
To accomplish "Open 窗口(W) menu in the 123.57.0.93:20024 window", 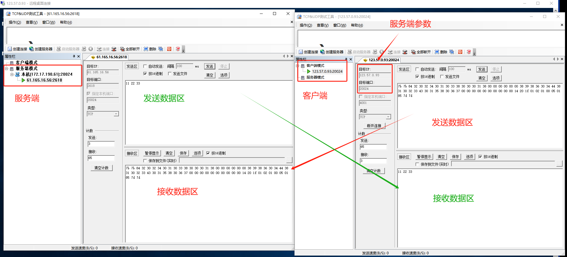I will click(x=340, y=25).
